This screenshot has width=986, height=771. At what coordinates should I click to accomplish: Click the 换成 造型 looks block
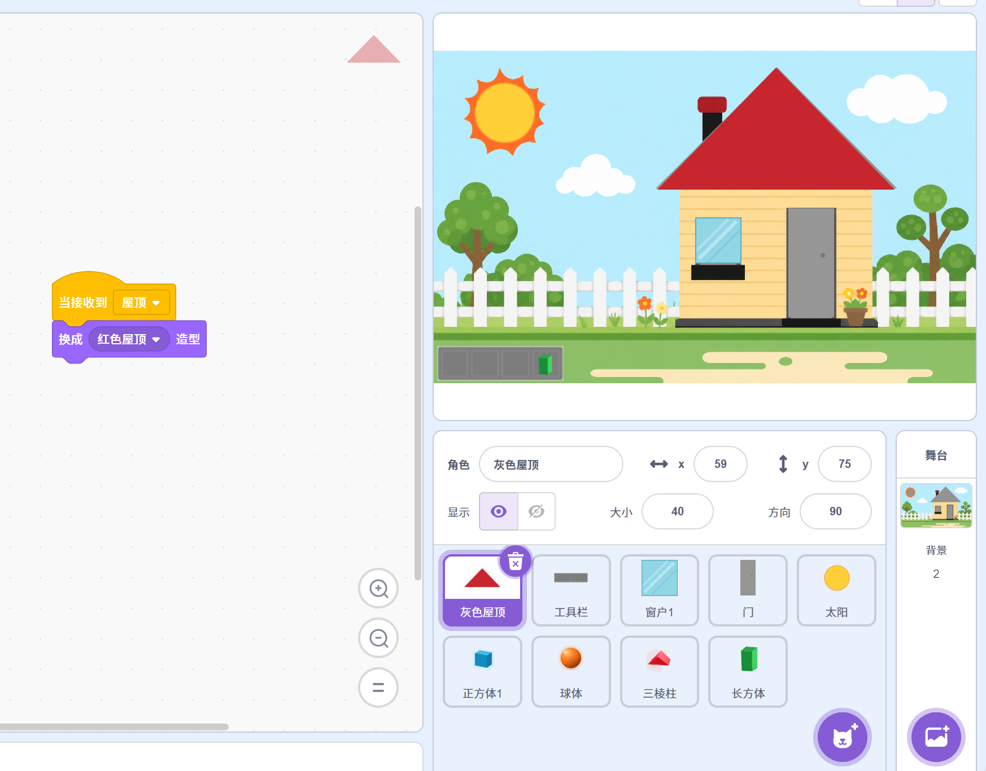pyautogui.click(x=187, y=339)
